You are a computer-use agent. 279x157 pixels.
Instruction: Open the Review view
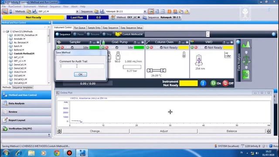(x=26, y=112)
